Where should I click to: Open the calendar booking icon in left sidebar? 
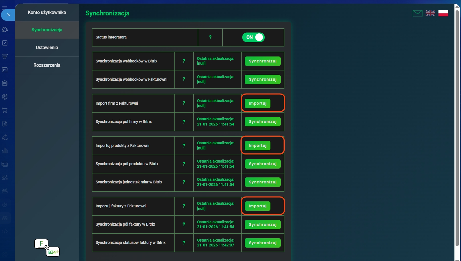click(x=5, y=70)
